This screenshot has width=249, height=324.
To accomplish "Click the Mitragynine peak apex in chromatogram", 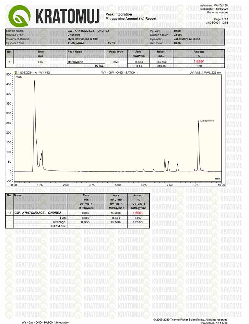I will pos(198,123).
